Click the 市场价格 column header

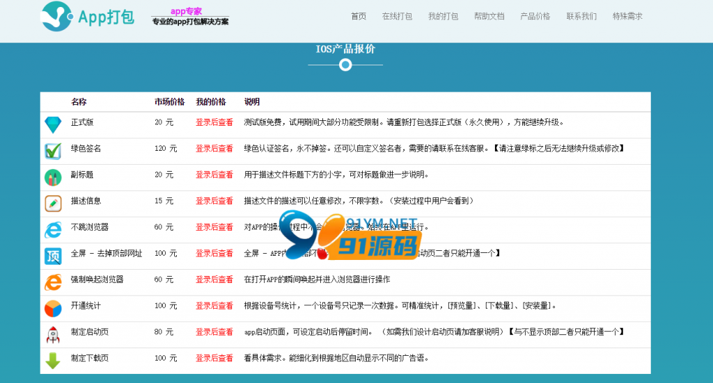click(x=170, y=102)
